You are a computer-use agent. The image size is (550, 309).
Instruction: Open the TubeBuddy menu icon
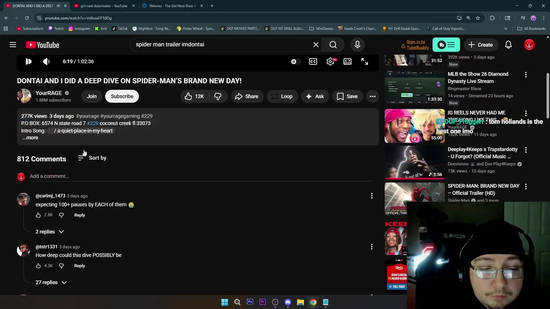[x=446, y=45]
